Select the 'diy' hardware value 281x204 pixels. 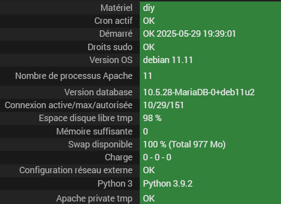[x=149, y=8]
